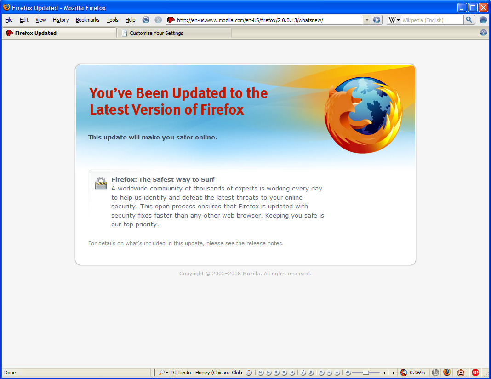This screenshot has height=379, width=491.
Task: Play the track in FoxyTunes status bar
Action: [268, 373]
